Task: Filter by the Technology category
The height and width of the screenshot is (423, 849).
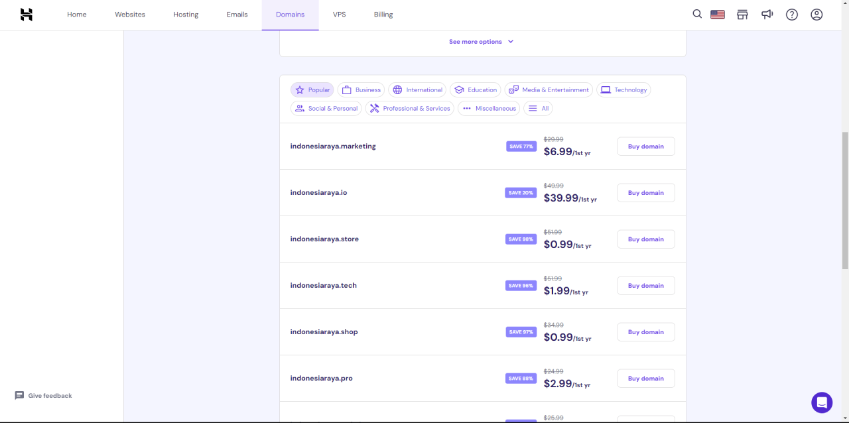Action: click(x=623, y=90)
